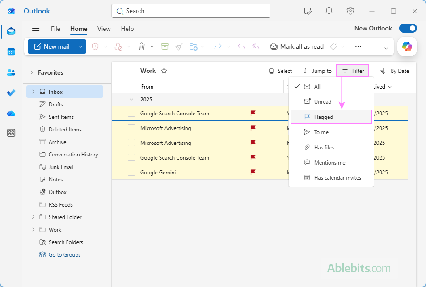Click the Block sender icon

(x=118, y=47)
